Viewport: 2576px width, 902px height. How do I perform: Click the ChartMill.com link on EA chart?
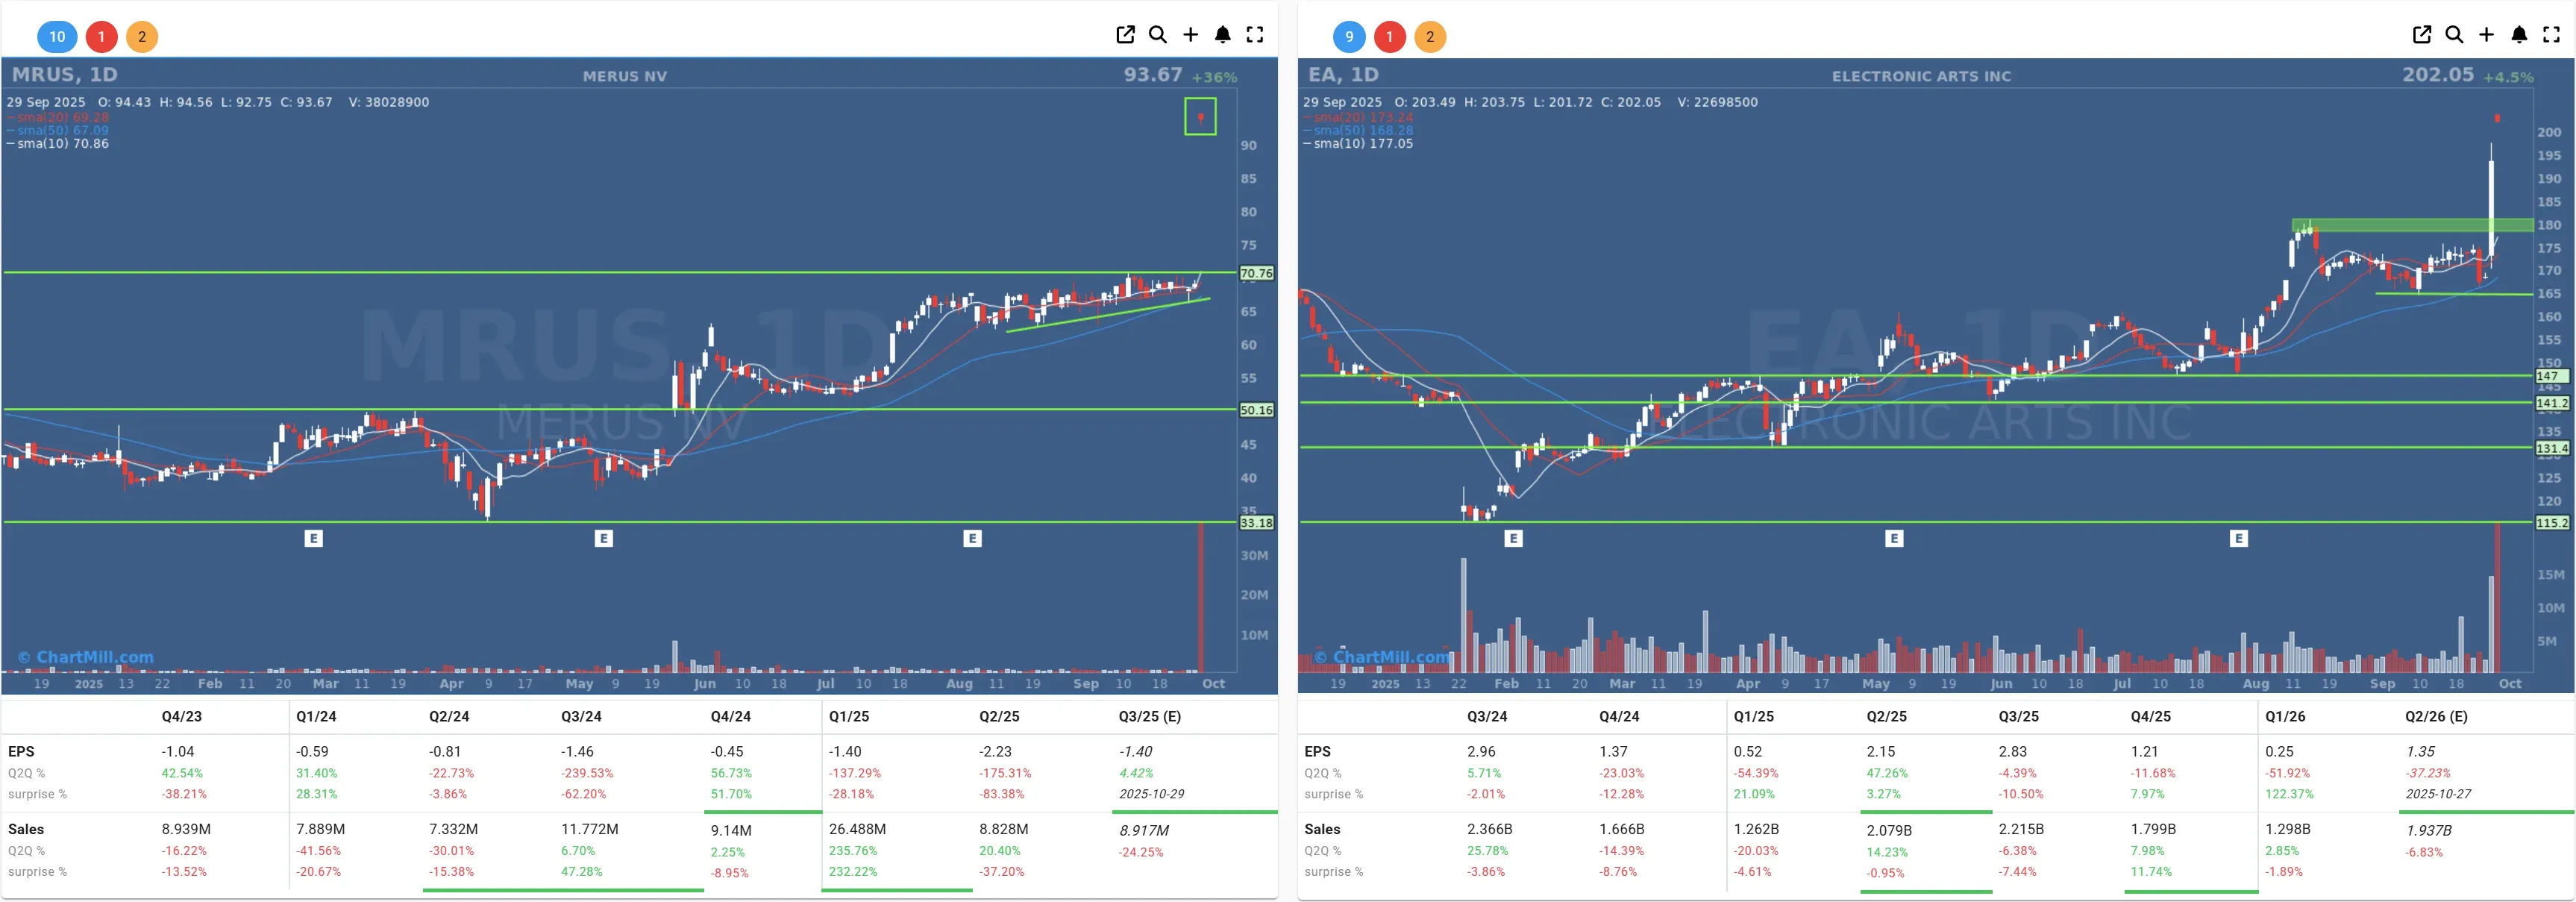(1382, 657)
